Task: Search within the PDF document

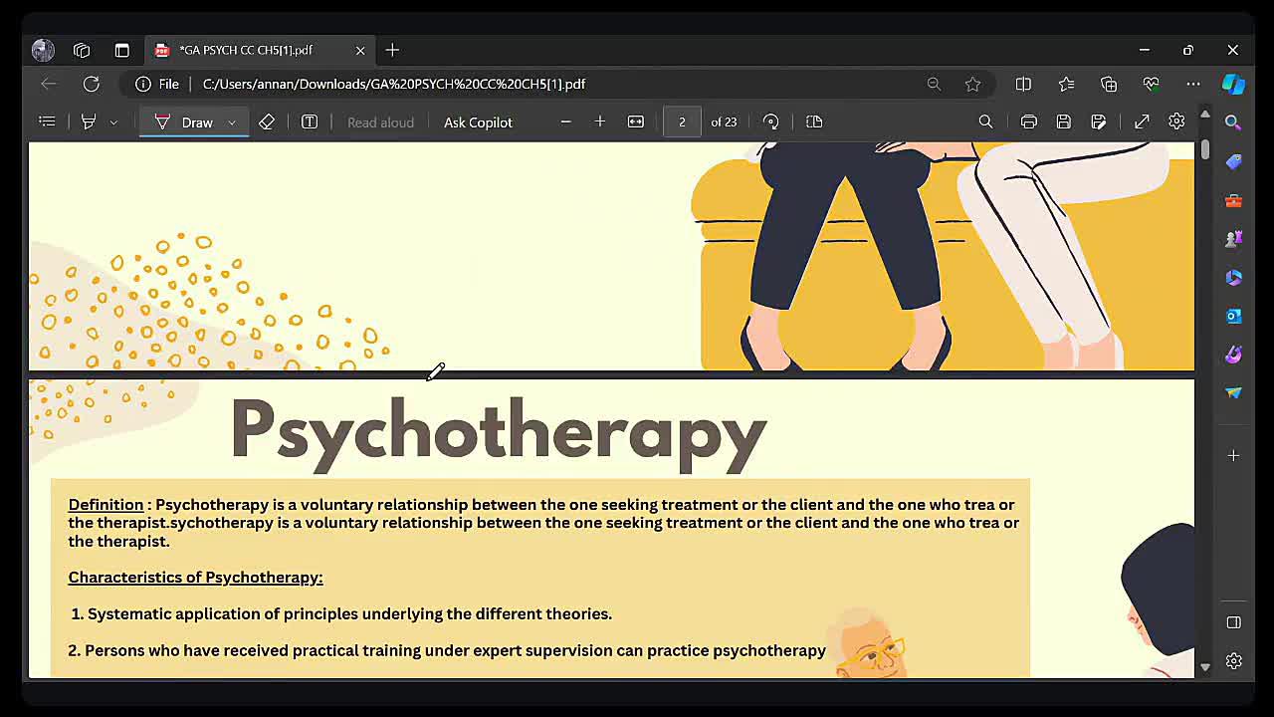Action: 985,121
